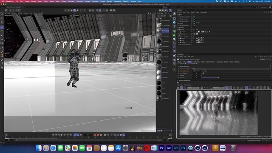Open After Effects from the Dock
The image size is (272, 153).
click(x=169, y=148)
